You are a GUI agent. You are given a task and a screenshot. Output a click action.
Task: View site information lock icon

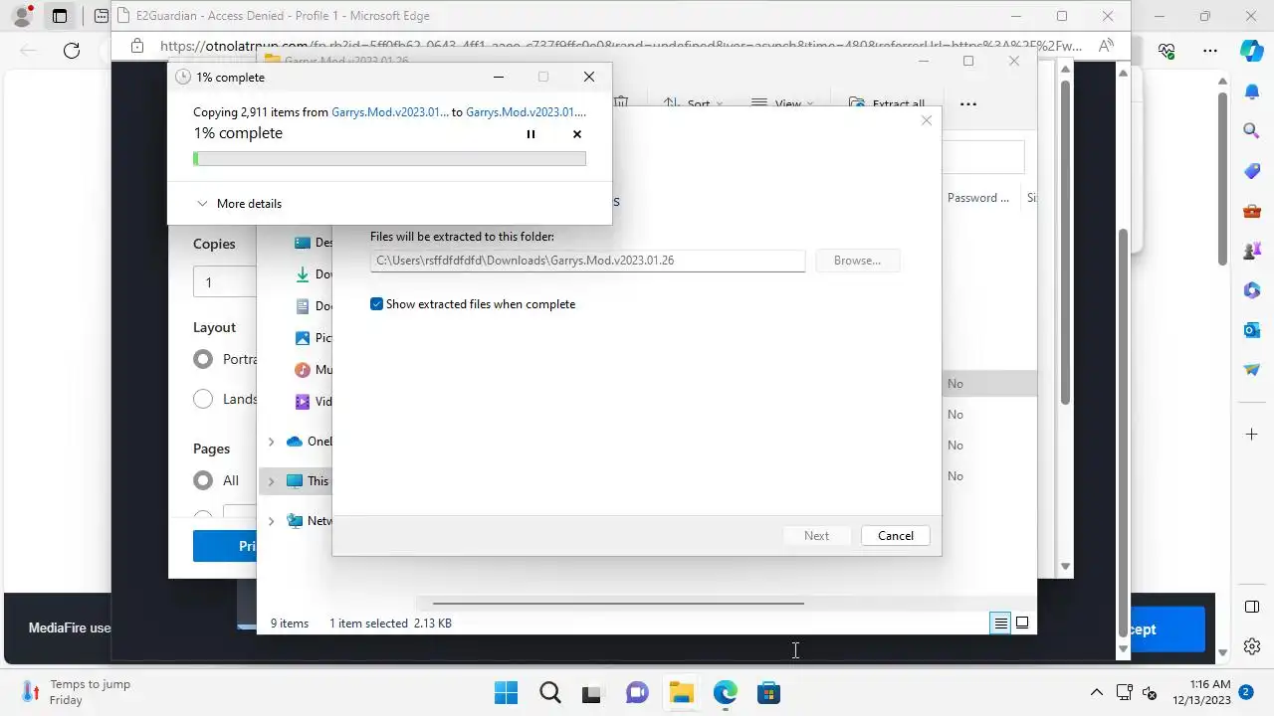pos(137,46)
